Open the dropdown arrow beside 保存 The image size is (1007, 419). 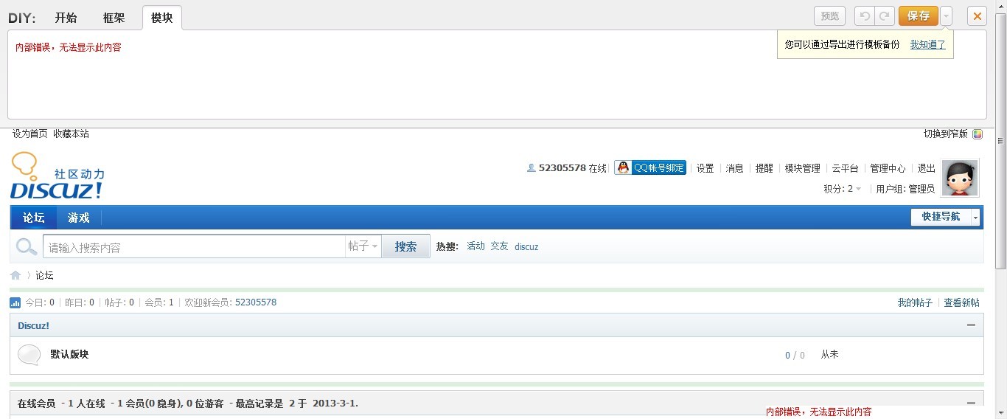947,16
